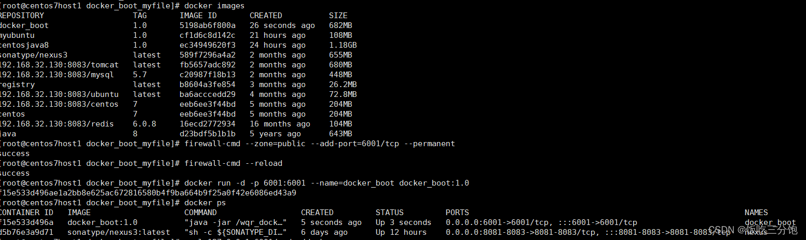
Task: Click the 192.168.32.130:8083/mysql repository
Action: click(x=57, y=75)
